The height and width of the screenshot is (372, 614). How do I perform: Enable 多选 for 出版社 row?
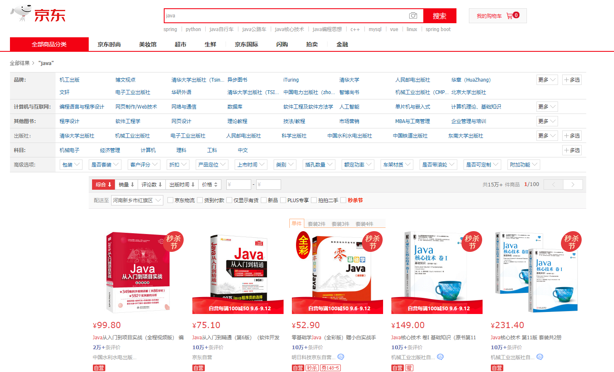click(x=572, y=136)
